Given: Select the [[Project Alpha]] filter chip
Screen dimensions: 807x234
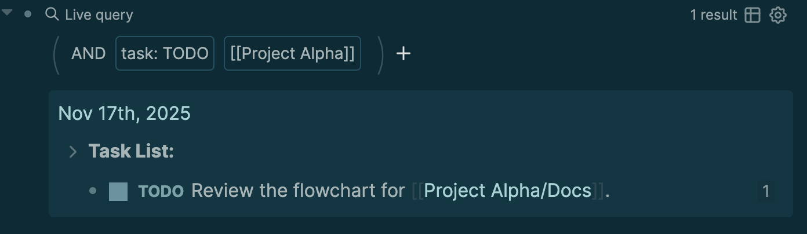Looking at the screenshot, I should pyautogui.click(x=292, y=54).
